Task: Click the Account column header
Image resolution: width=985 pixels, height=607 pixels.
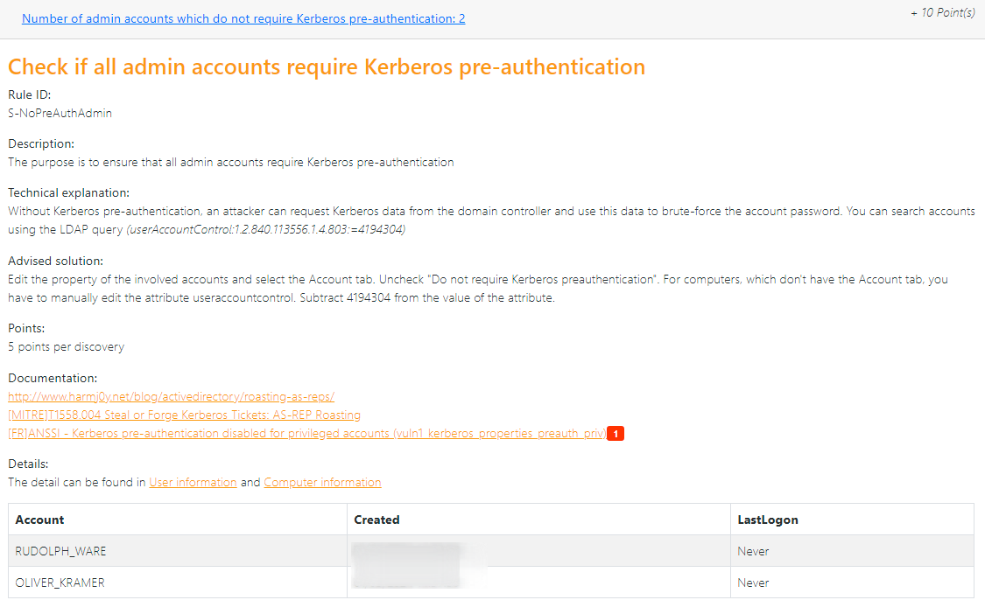Action: (x=40, y=520)
